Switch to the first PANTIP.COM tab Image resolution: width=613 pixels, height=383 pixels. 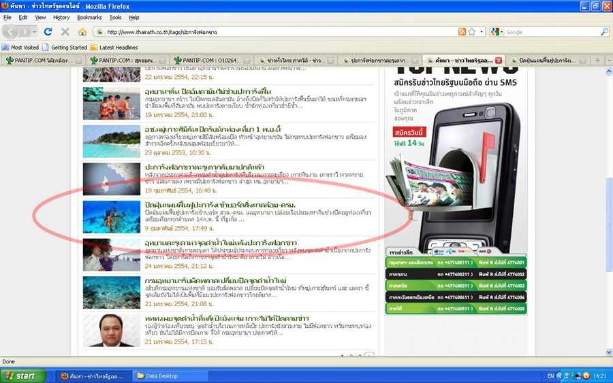[43, 60]
